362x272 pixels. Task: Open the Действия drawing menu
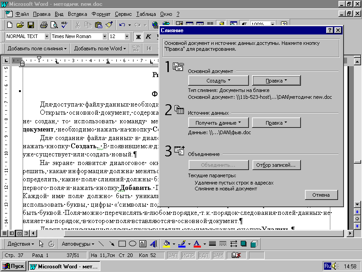[x=20, y=244]
